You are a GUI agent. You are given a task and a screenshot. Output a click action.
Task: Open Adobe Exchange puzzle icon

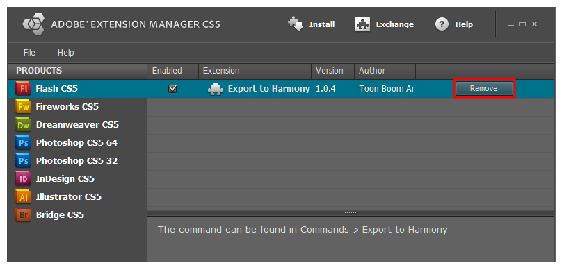[x=362, y=24]
